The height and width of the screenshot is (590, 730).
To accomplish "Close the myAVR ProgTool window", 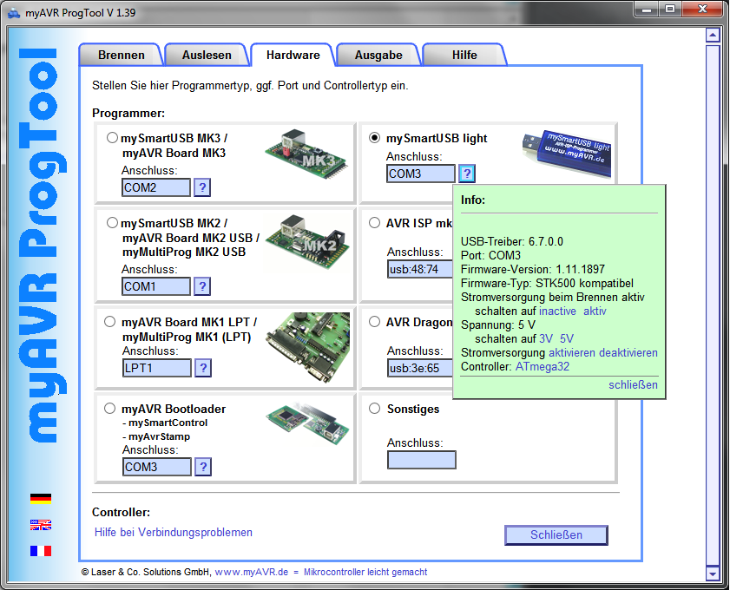I will (702, 9).
